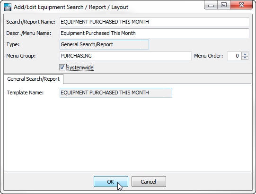Click the application icon in title bar
This screenshot has width=256, height=194.
pyautogui.click(x=8, y=7)
